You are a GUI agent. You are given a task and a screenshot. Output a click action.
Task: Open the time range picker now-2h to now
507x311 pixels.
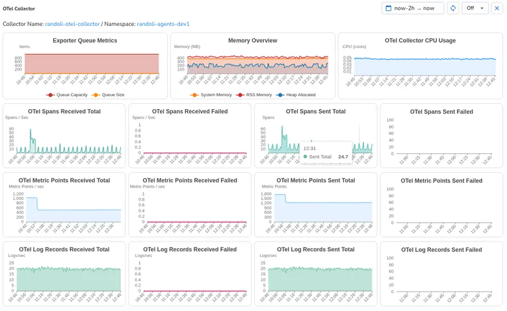click(413, 8)
